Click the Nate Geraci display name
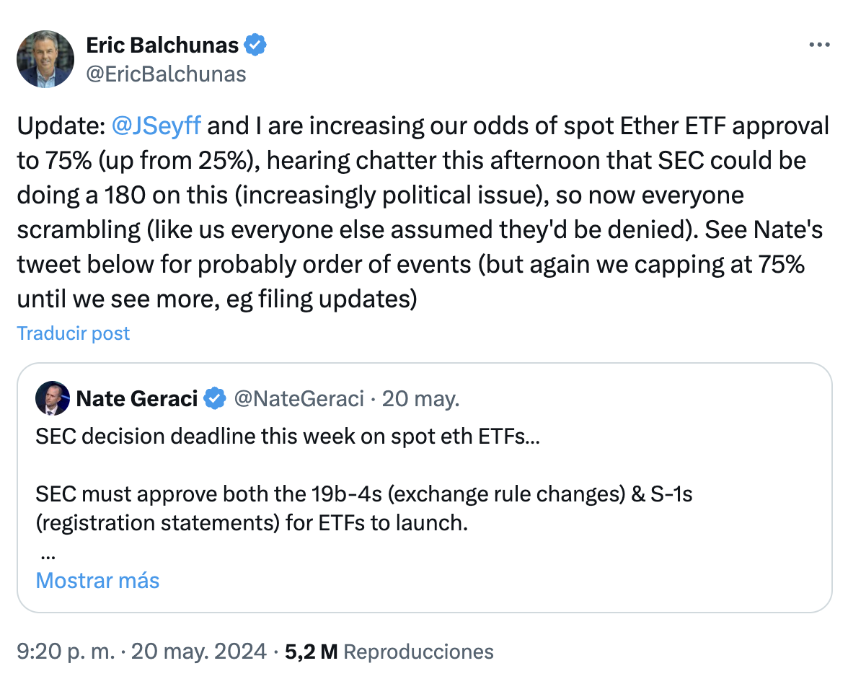Viewport: 848px width, 684px height. point(136,398)
